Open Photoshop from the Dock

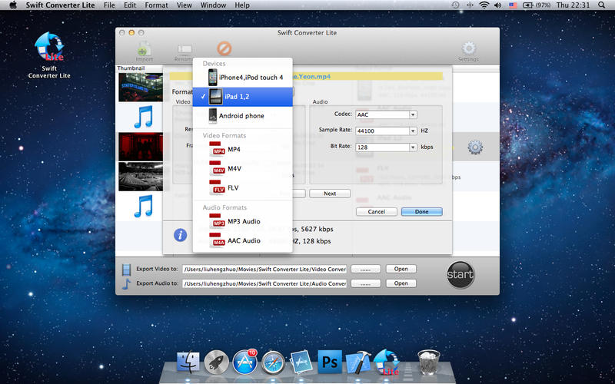coord(330,361)
